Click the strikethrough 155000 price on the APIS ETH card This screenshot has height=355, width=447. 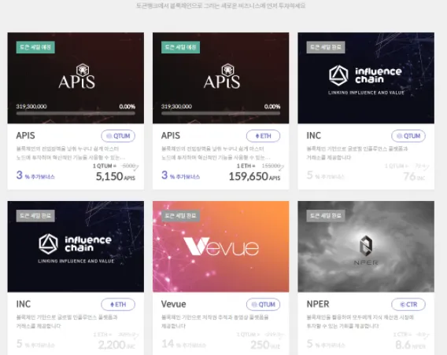(271, 166)
